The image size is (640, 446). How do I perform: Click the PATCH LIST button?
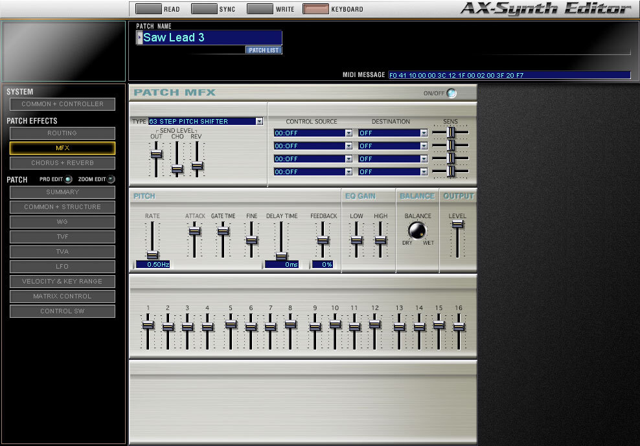pos(264,50)
